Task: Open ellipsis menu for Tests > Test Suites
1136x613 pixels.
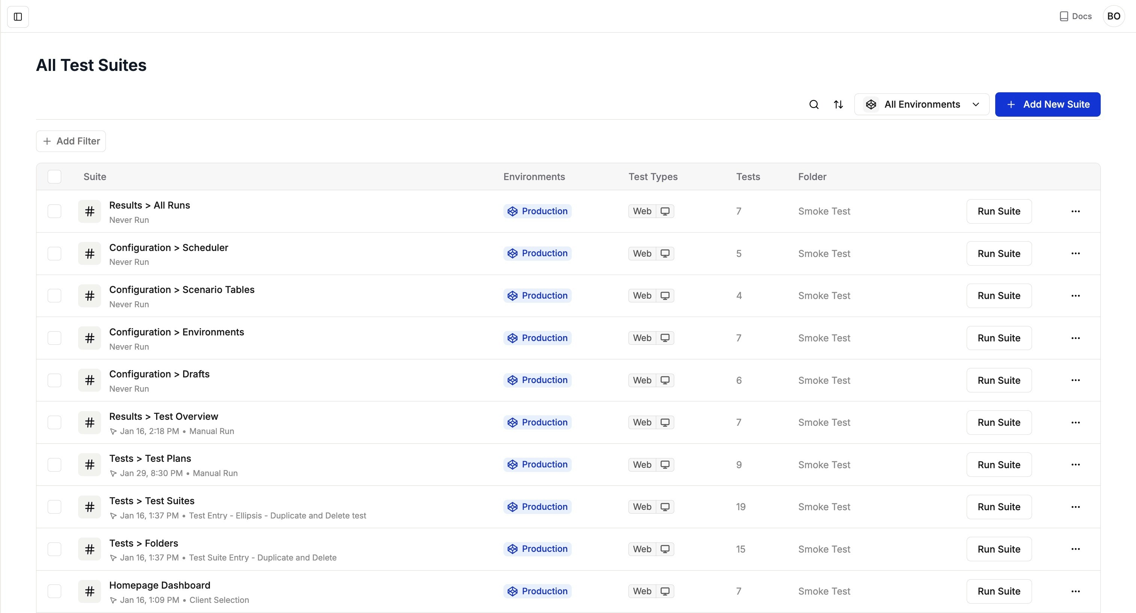Action: pyautogui.click(x=1075, y=507)
